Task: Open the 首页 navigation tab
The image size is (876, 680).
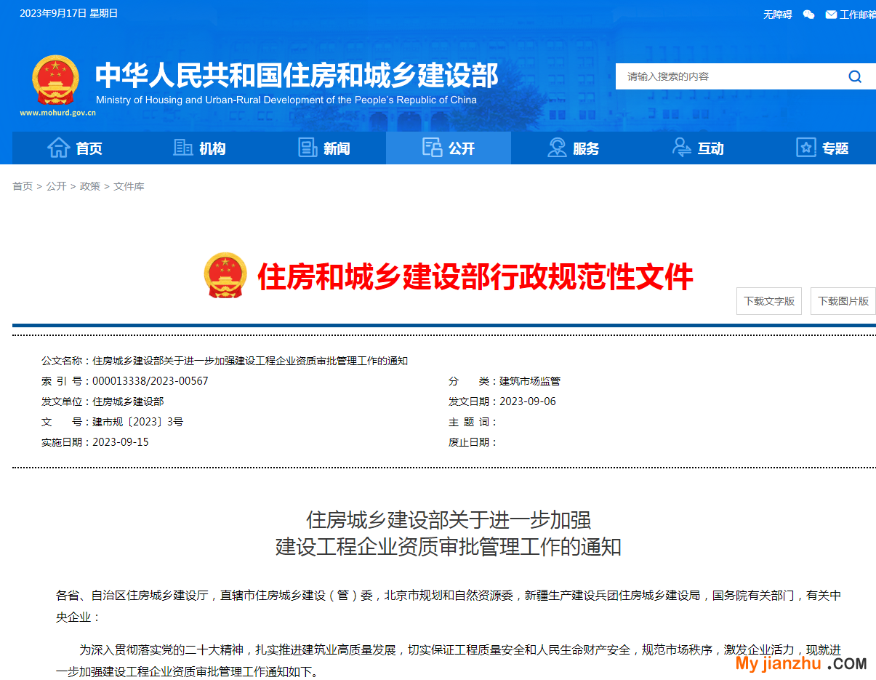Action: tap(74, 148)
